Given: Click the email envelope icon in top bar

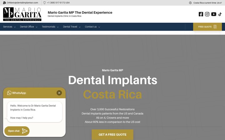Looking at the screenshot, I should click(x=4, y=3).
